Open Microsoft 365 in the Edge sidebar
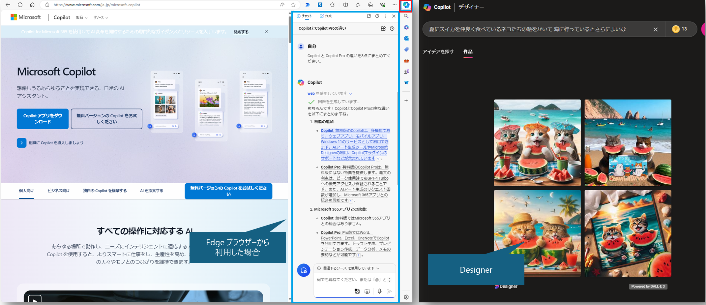 [406, 27]
